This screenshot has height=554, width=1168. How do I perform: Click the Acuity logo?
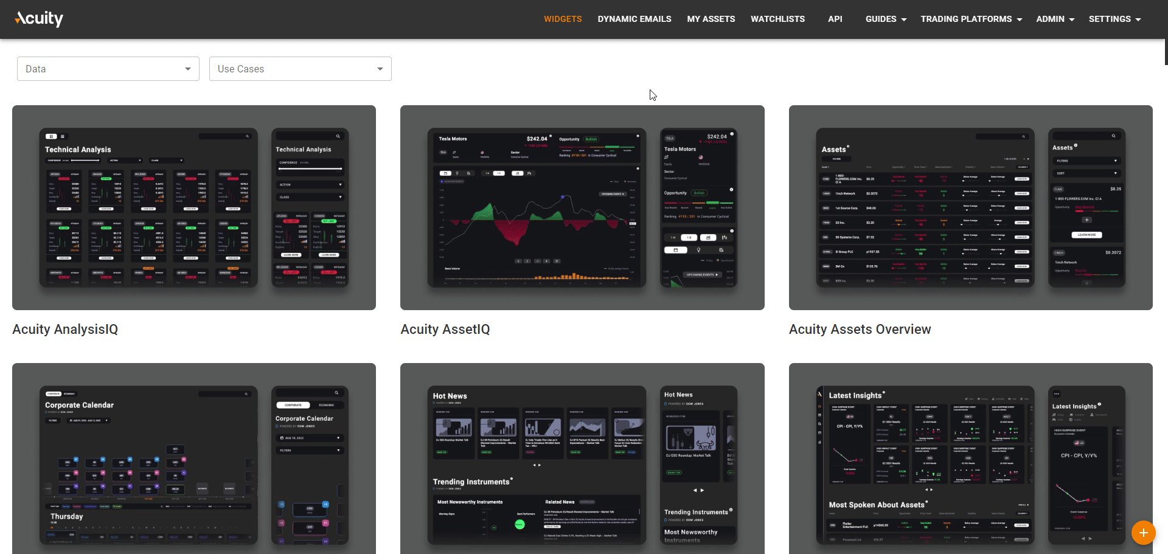(x=39, y=19)
